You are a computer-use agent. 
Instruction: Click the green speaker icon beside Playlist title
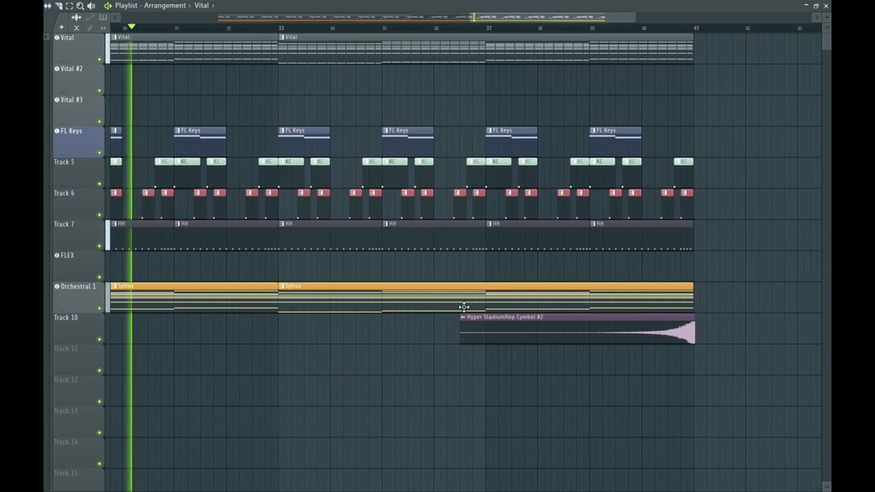click(108, 5)
